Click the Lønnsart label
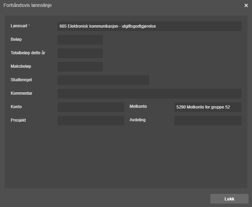Image resolution: width=252 pixels, height=207 pixels. 19,26
